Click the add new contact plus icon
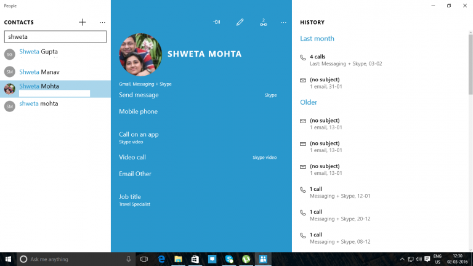The image size is (473, 266). pyautogui.click(x=83, y=22)
